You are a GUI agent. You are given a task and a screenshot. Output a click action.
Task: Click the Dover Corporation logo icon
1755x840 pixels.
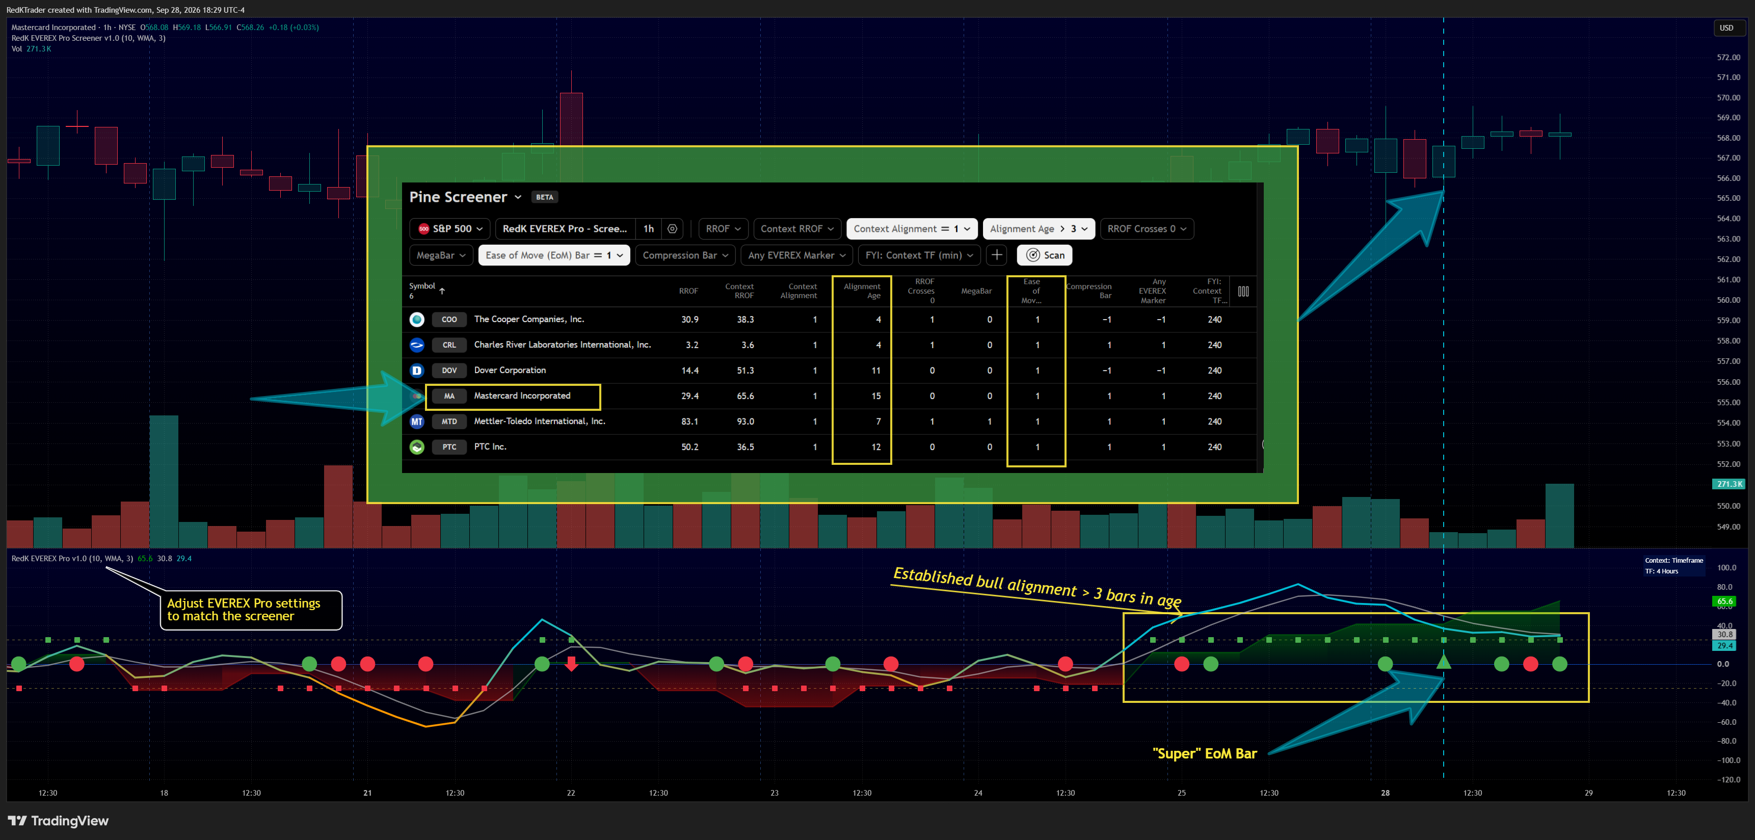click(x=417, y=371)
